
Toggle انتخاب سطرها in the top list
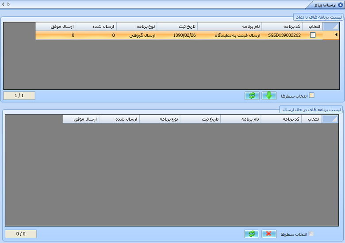point(311,95)
